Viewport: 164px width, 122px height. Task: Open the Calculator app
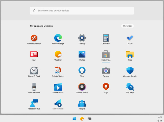tap(106, 38)
